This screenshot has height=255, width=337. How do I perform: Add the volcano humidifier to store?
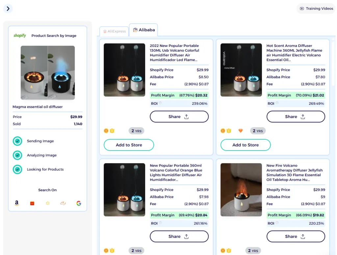pyautogui.click(x=129, y=145)
